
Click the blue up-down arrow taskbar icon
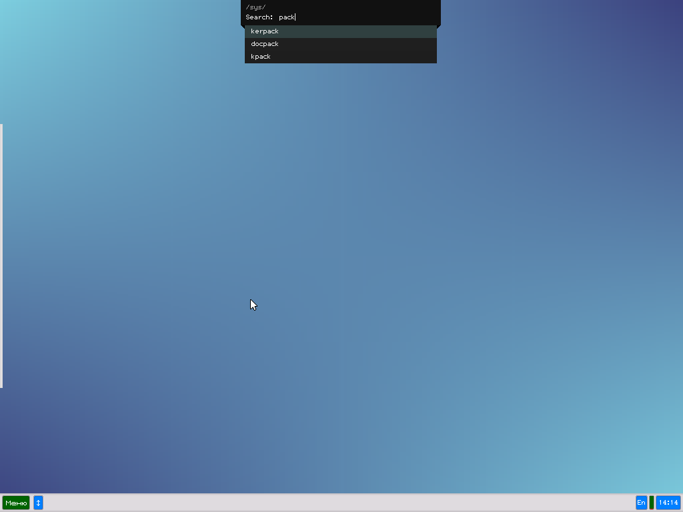[38, 503]
